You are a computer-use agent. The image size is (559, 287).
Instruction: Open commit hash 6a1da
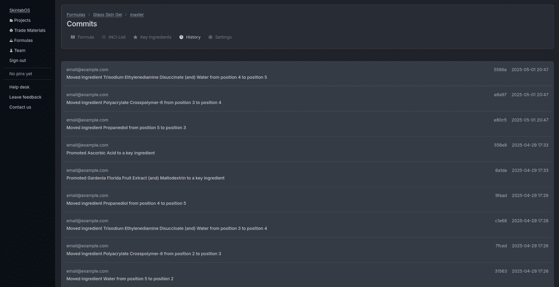(501, 170)
